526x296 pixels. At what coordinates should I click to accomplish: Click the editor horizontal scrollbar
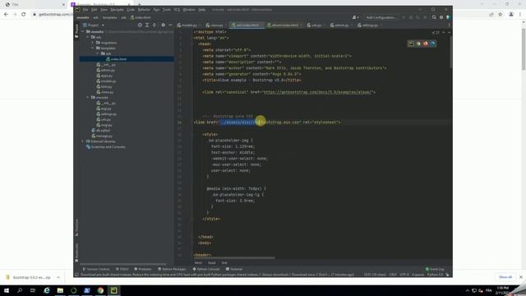[x=233, y=257]
